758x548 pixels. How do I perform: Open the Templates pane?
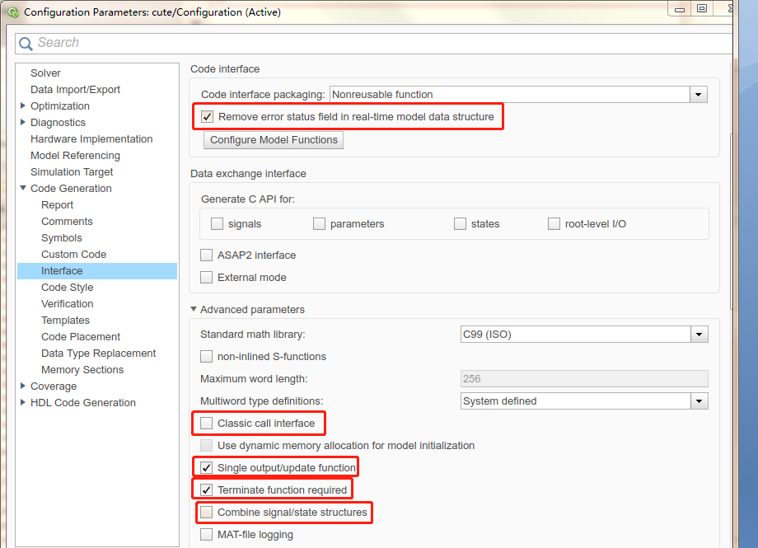pos(65,321)
